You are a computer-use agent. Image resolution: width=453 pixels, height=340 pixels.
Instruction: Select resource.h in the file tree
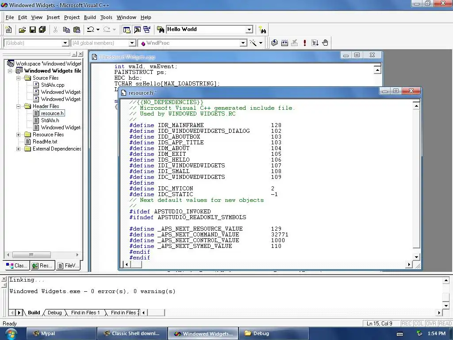coord(52,113)
